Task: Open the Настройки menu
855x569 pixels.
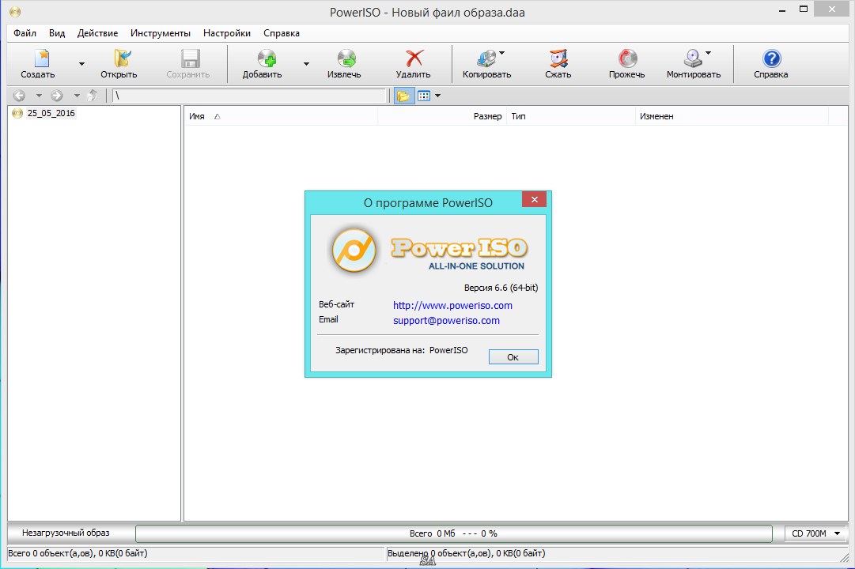Action: click(x=227, y=33)
